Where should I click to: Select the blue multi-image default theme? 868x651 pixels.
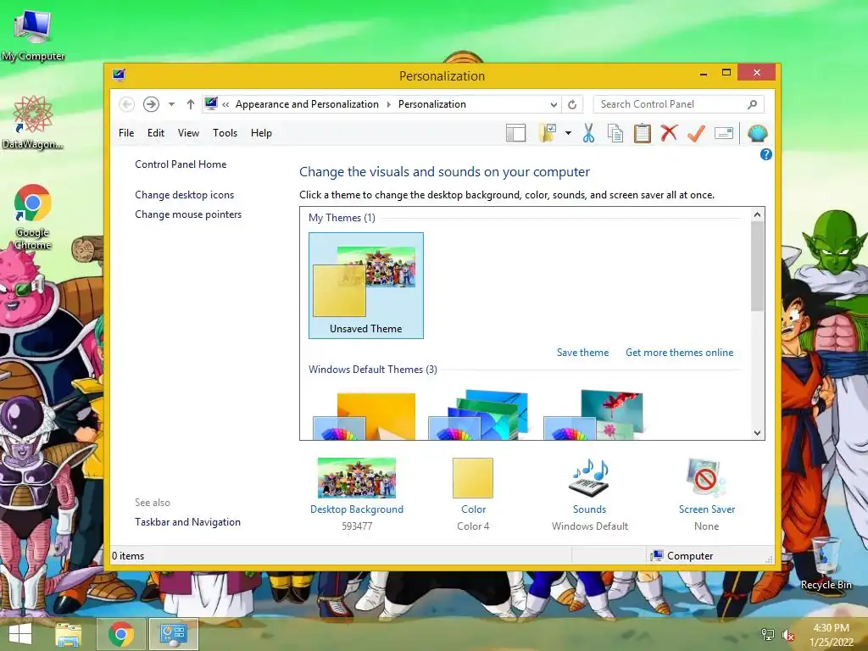click(x=479, y=414)
